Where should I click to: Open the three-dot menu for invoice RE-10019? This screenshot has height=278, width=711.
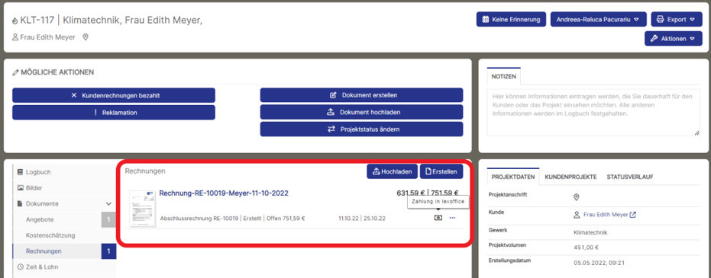(x=452, y=218)
